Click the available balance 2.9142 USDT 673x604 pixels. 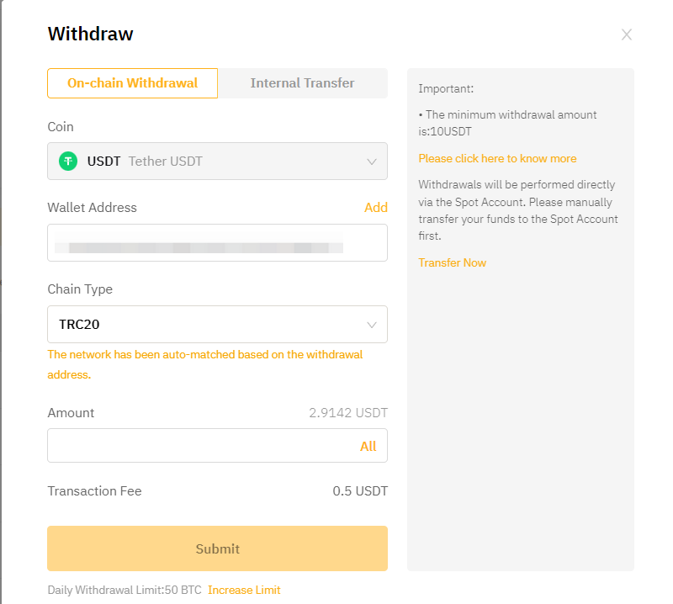click(348, 413)
